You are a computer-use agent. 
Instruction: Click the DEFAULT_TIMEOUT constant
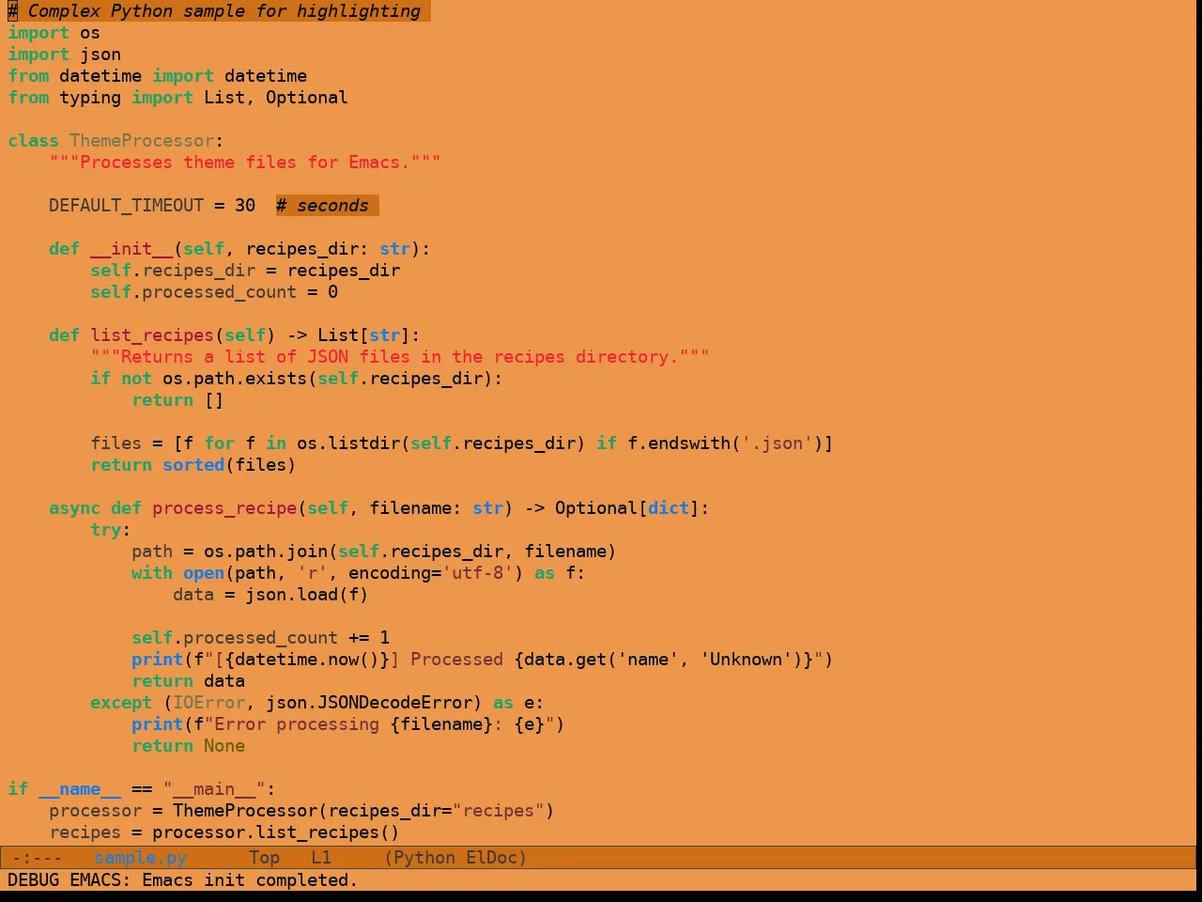pos(126,206)
